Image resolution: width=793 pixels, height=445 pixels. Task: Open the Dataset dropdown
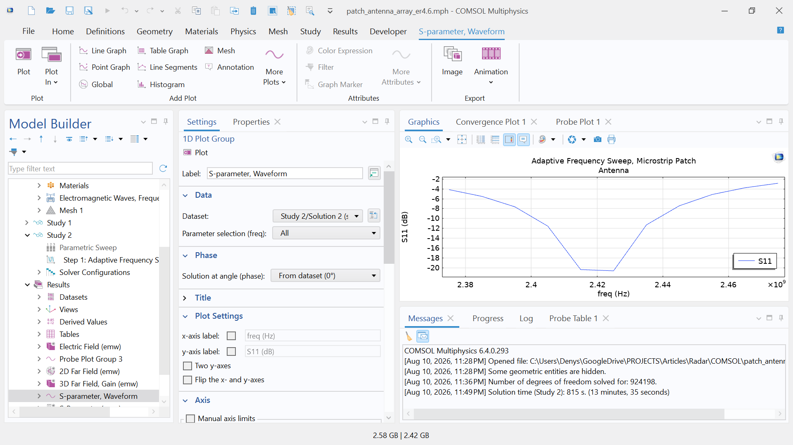coord(318,216)
